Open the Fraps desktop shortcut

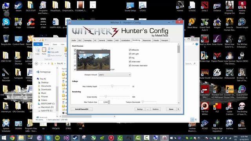tap(18, 23)
